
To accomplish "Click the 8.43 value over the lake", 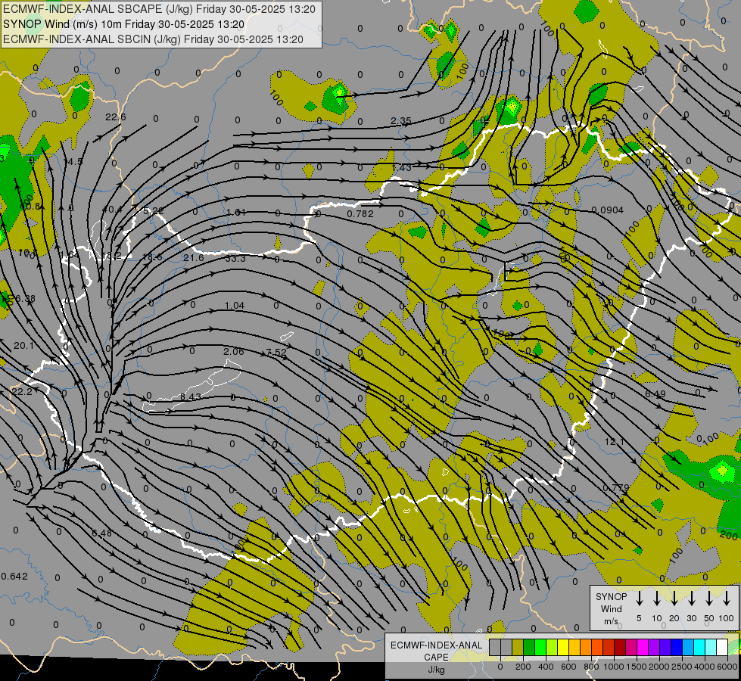I will click(x=191, y=397).
